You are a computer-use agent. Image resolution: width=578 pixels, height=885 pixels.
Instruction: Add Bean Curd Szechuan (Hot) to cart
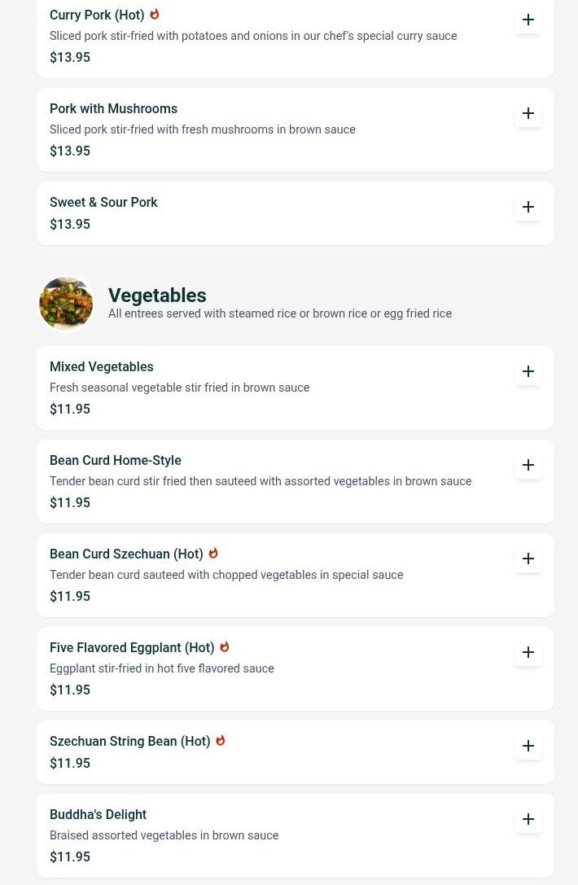pyautogui.click(x=528, y=559)
